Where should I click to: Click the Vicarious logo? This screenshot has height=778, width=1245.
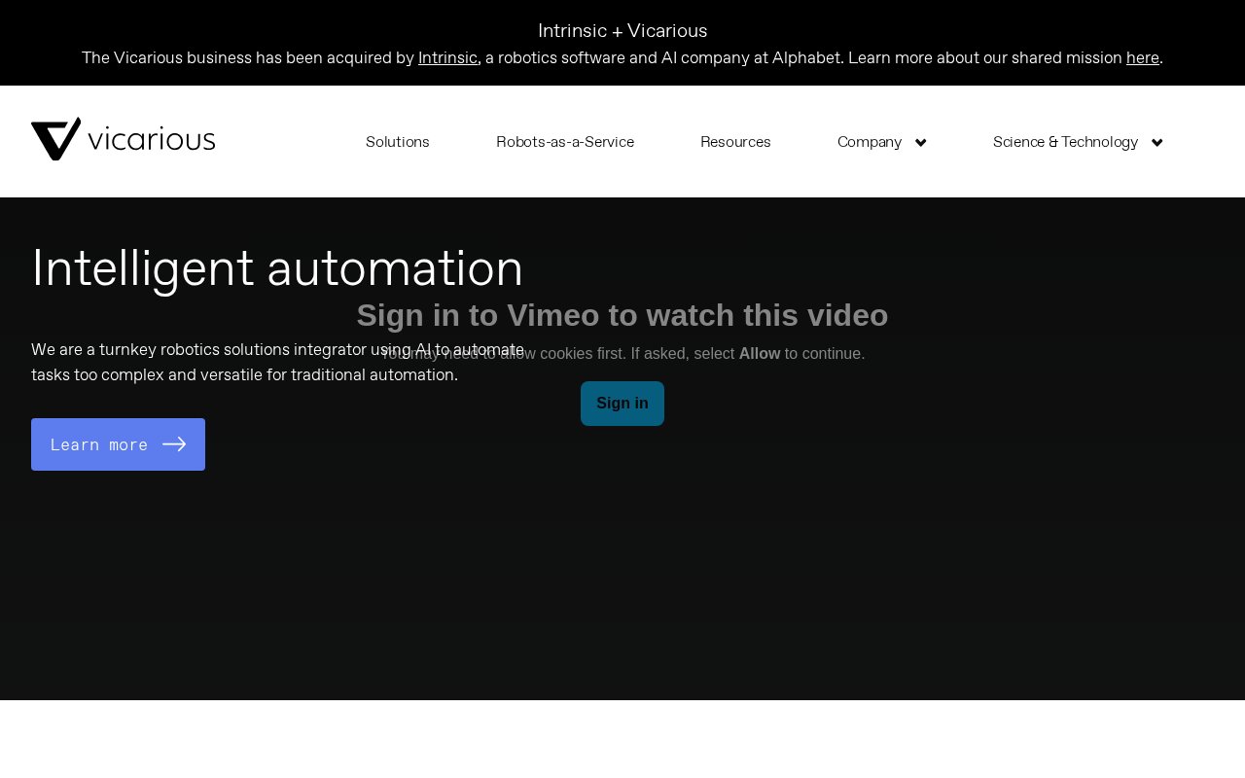pyautogui.click(x=124, y=139)
